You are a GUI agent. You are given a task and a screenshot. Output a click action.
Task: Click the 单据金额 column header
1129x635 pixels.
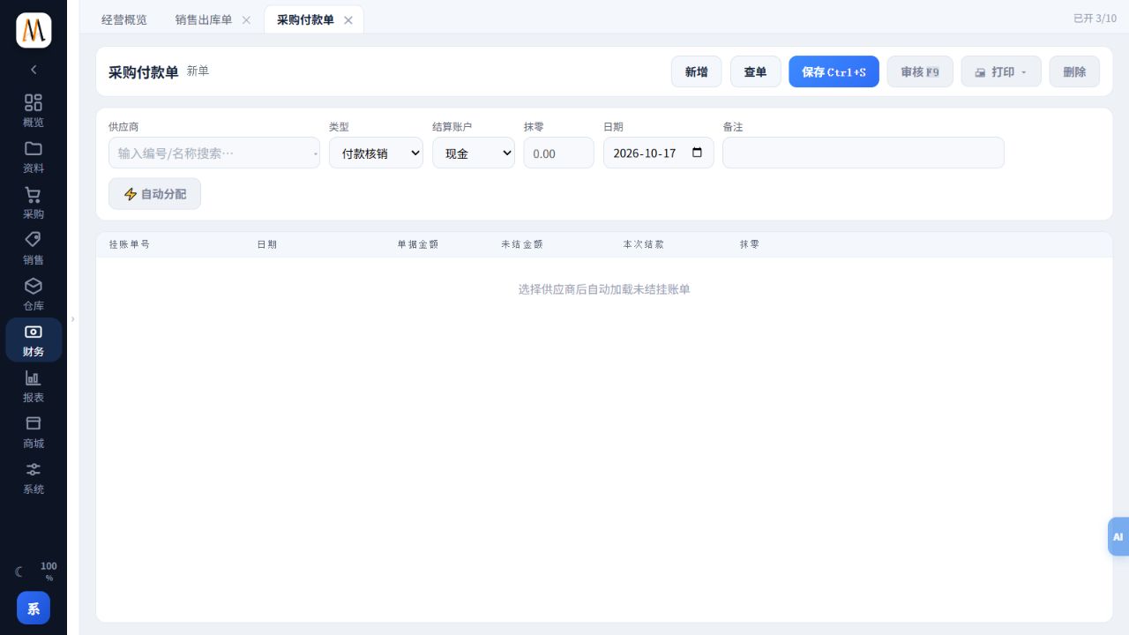coord(418,244)
